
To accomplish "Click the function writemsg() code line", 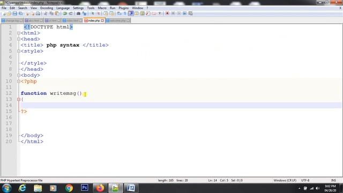I will (x=51, y=93).
